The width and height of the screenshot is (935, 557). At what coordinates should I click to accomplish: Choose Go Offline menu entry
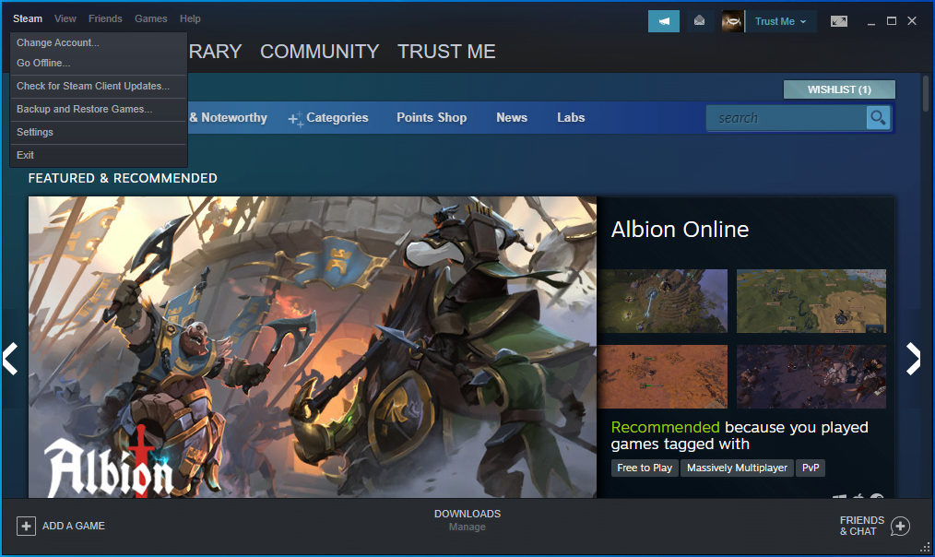click(x=99, y=64)
